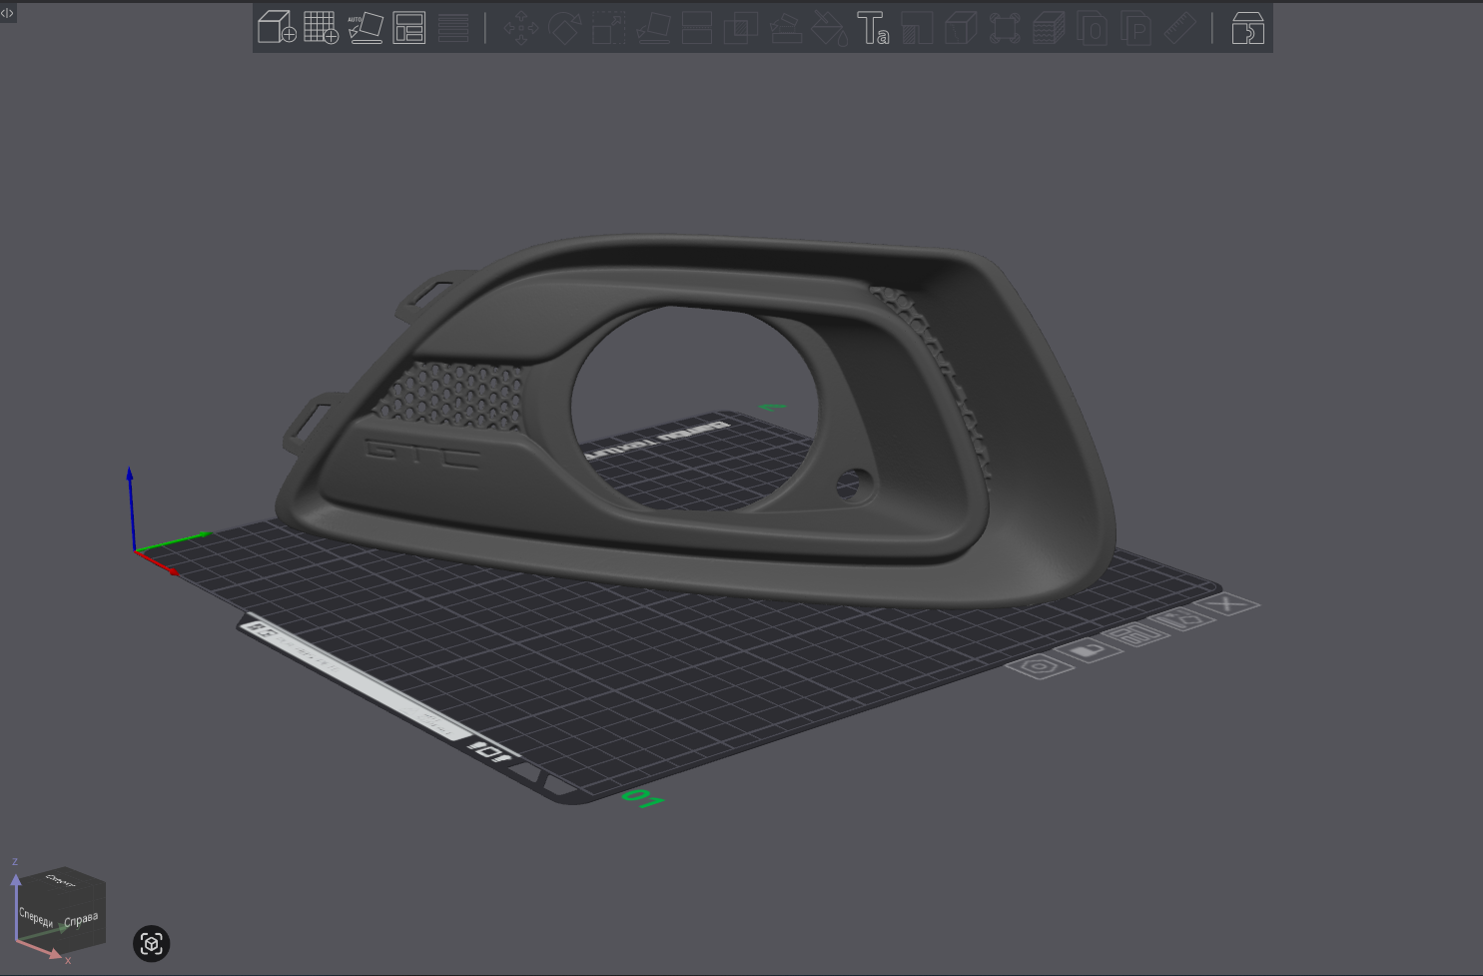Switch to the Assembly view
1483x976 pixels.
pos(1247,27)
